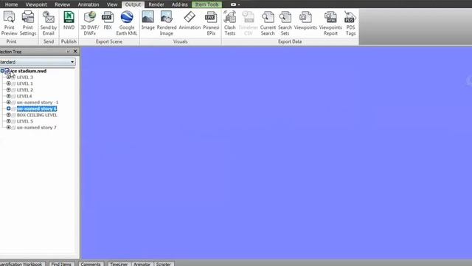Select LEVEL 5 tree item
Image resolution: width=472 pixels, height=266 pixels.
coord(25,121)
